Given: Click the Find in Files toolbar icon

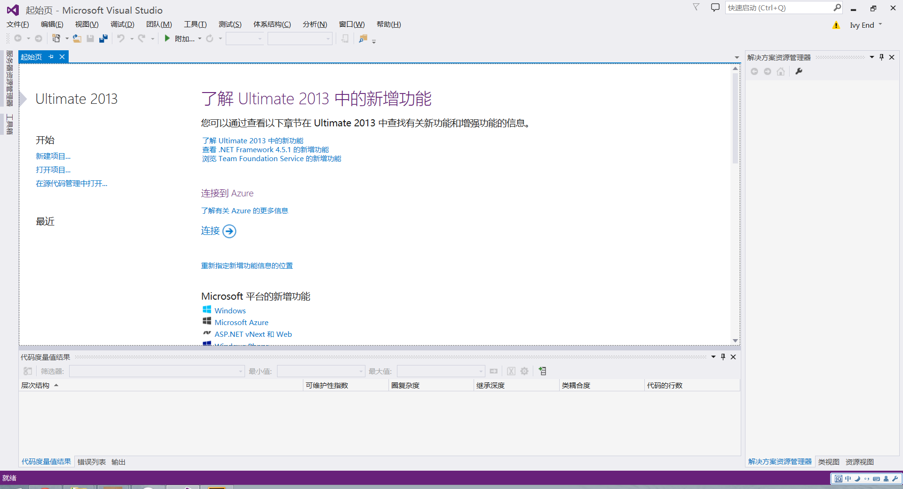Looking at the screenshot, I should coord(363,39).
